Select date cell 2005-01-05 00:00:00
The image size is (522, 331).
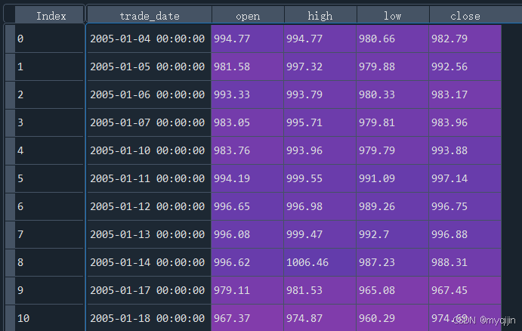pyautogui.click(x=149, y=67)
